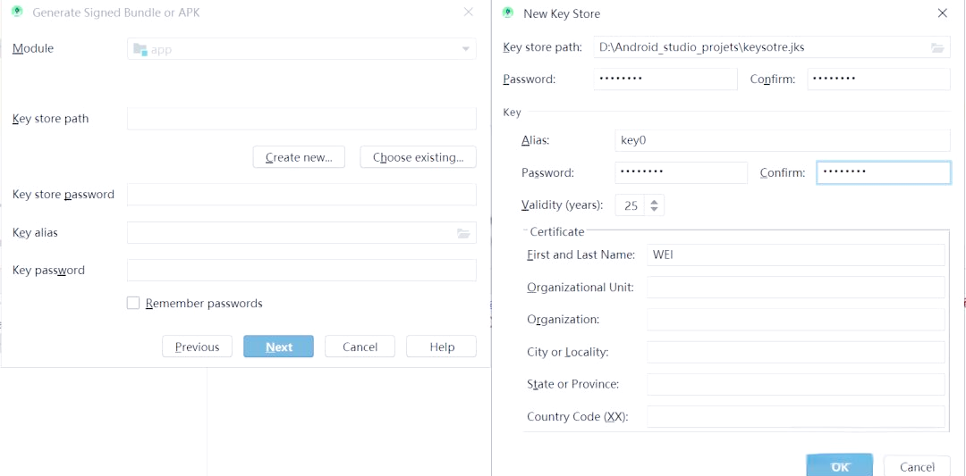The width and height of the screenshot is (966, 476).
Task: Decrease Validity years with down arrow
Action: pyautogui.click(x=654, y=210)
